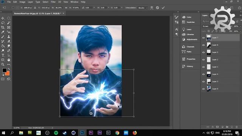Open the layer Fill percentage dropdown
The height and width of the screenshot is (136, 242).
point(240,31)
